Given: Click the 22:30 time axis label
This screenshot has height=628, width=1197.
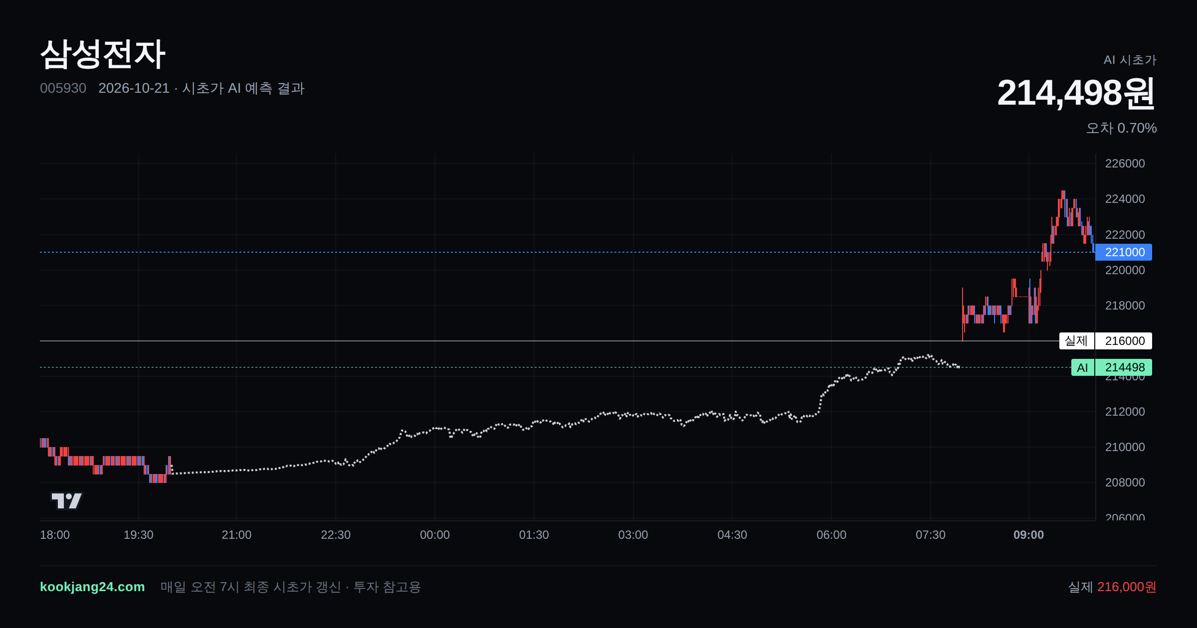Looking at the screenshot, I should tap(336, 535).
